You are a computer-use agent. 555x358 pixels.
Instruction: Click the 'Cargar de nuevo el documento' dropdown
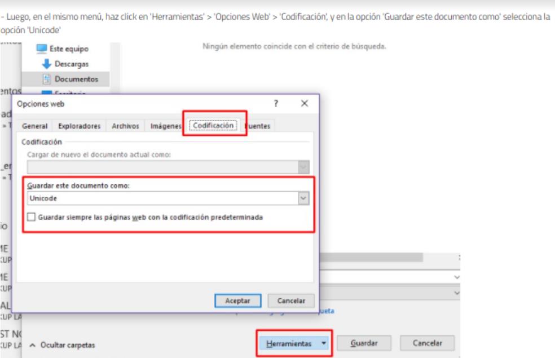(168, 166)
